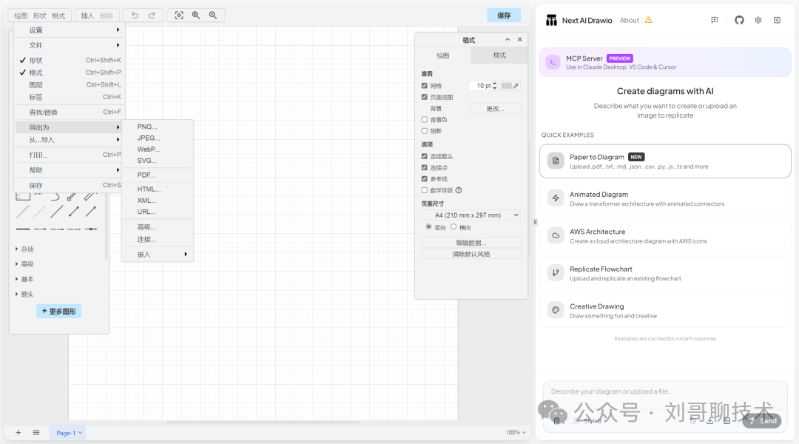Click the blue 保存 save button
Viewport: 799px width, 444px height.
504,15
